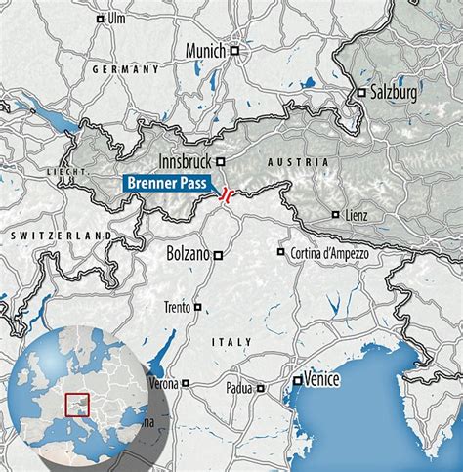This screenshot has height=472, width=463.
Task: Select the Trento city marker
Action: click(x=197, y=307)
